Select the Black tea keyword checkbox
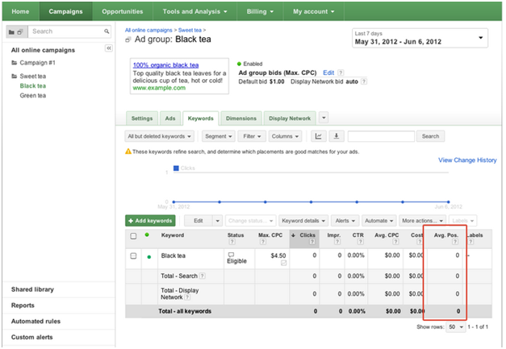506x349 pixels. coord(133,256)
